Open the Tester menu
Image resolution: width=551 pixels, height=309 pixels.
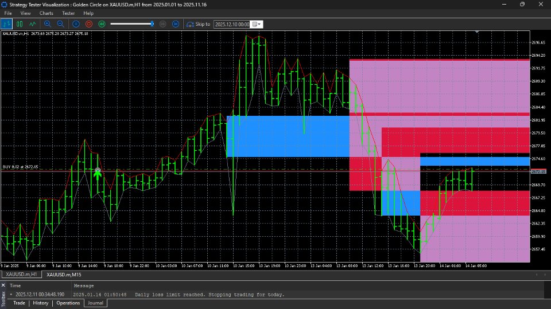68,13
